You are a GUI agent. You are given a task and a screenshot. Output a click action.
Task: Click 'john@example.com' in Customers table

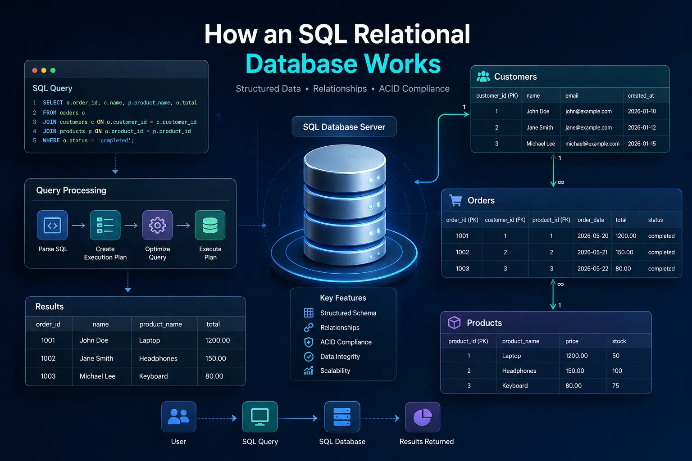(588, 111)
